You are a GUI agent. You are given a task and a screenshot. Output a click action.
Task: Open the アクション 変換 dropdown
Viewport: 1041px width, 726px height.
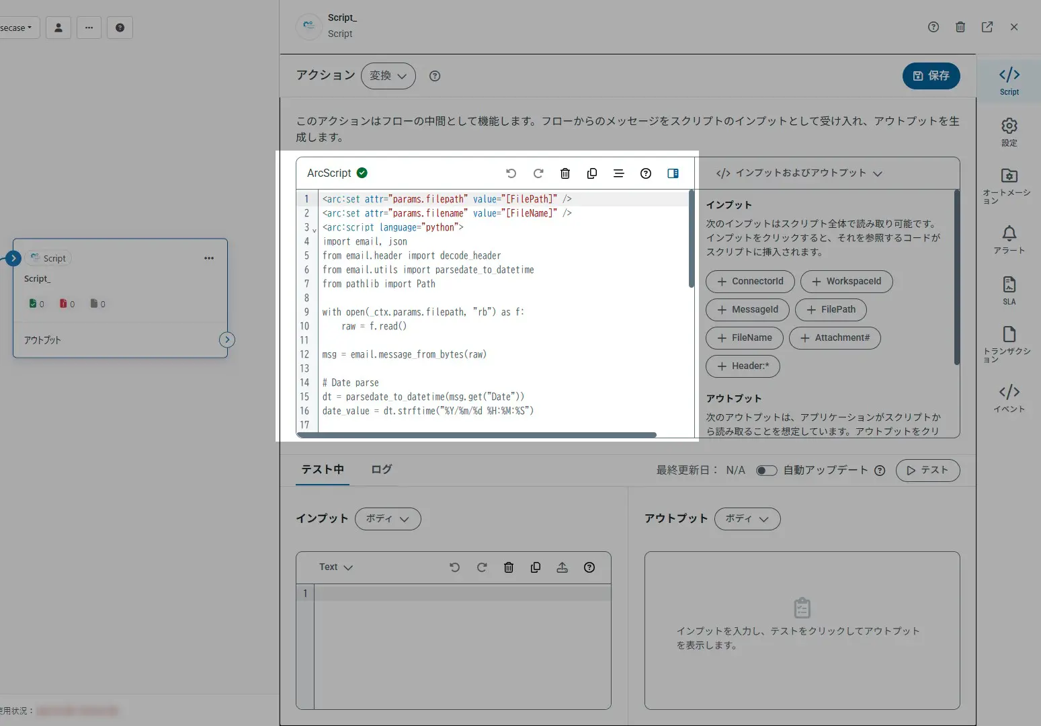[x=388, y=76]
